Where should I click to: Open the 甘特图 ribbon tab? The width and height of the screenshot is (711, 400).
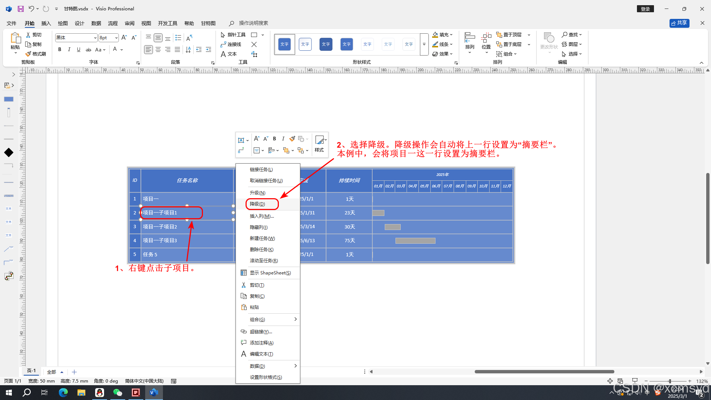208,23
